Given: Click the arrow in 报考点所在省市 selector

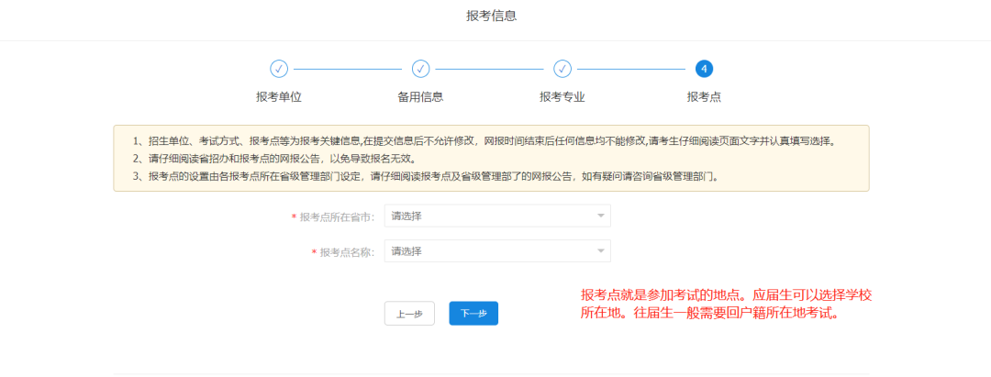Looking at the screenshot, I should tap(601, 216).
